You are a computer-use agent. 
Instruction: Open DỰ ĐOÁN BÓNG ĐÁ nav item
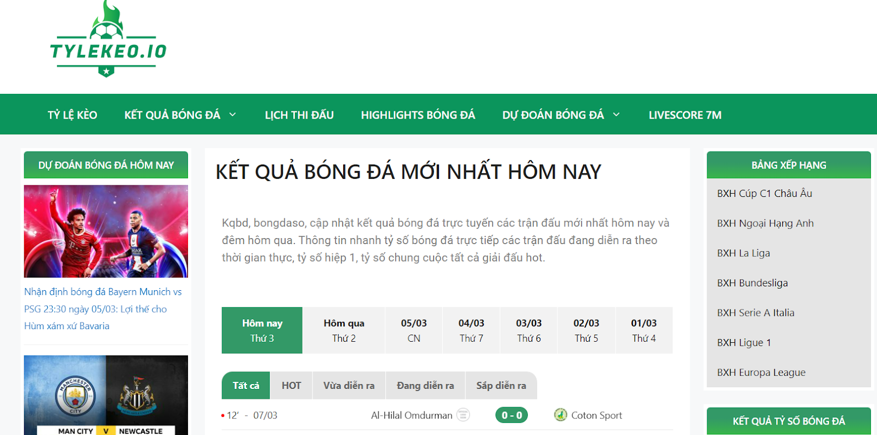[x=553, y=115]
